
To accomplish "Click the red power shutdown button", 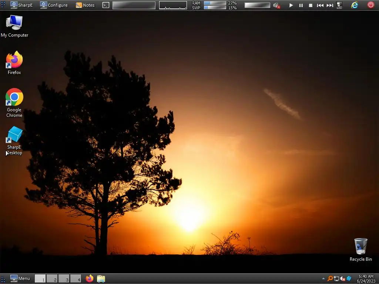I will click(x=370, y=5).
